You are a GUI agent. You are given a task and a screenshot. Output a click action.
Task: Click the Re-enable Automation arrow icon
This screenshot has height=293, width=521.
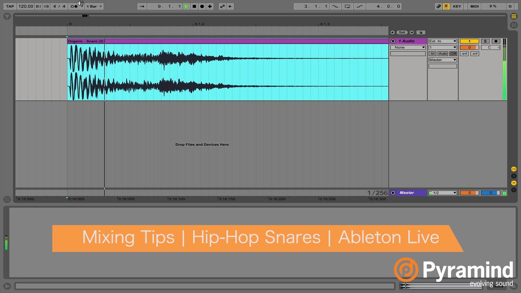(230, 6)
